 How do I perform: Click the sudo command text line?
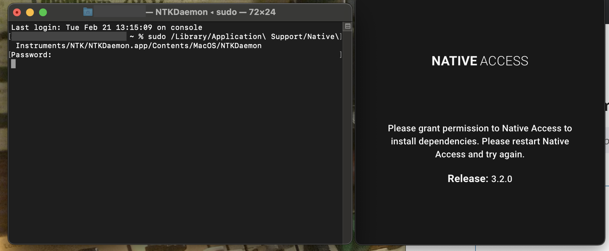coord(240,36)
